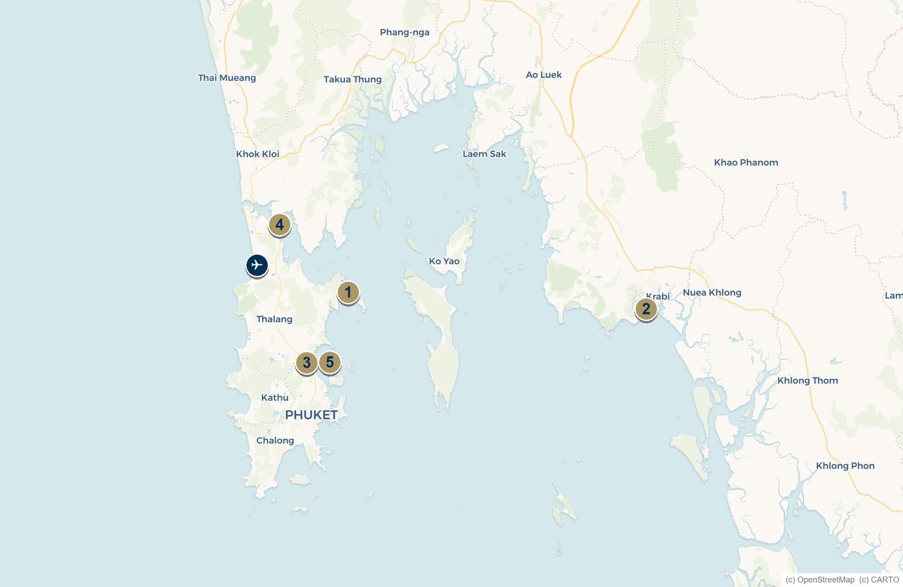
Task: Click the Ko Yao island label
Action: (x=444, y=261)
